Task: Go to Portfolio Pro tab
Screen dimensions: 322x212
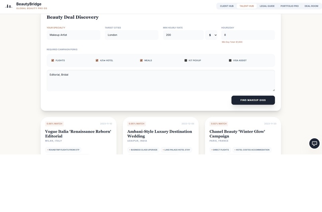Action: click(x=290, y=6)
